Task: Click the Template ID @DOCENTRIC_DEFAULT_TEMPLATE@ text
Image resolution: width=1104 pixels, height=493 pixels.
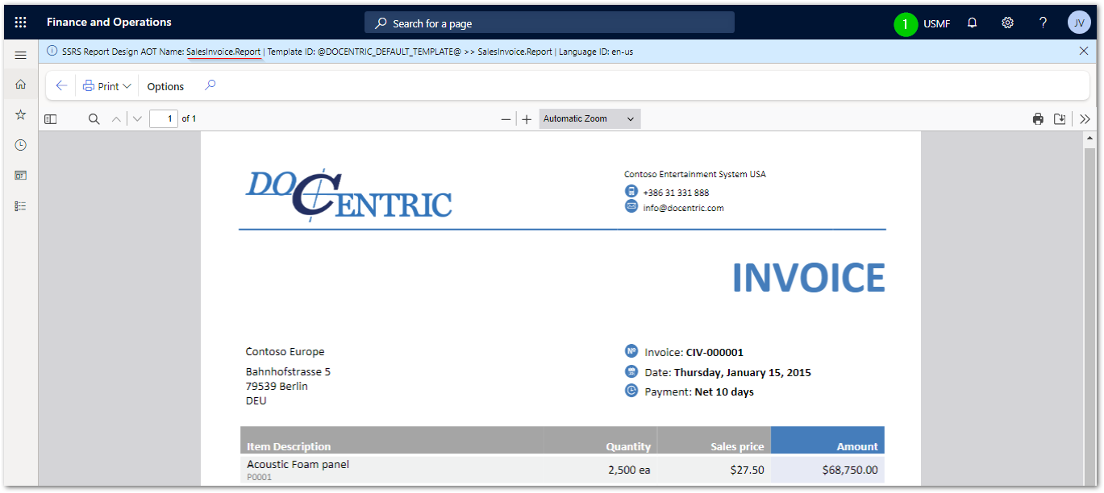Action: [365, 52]
